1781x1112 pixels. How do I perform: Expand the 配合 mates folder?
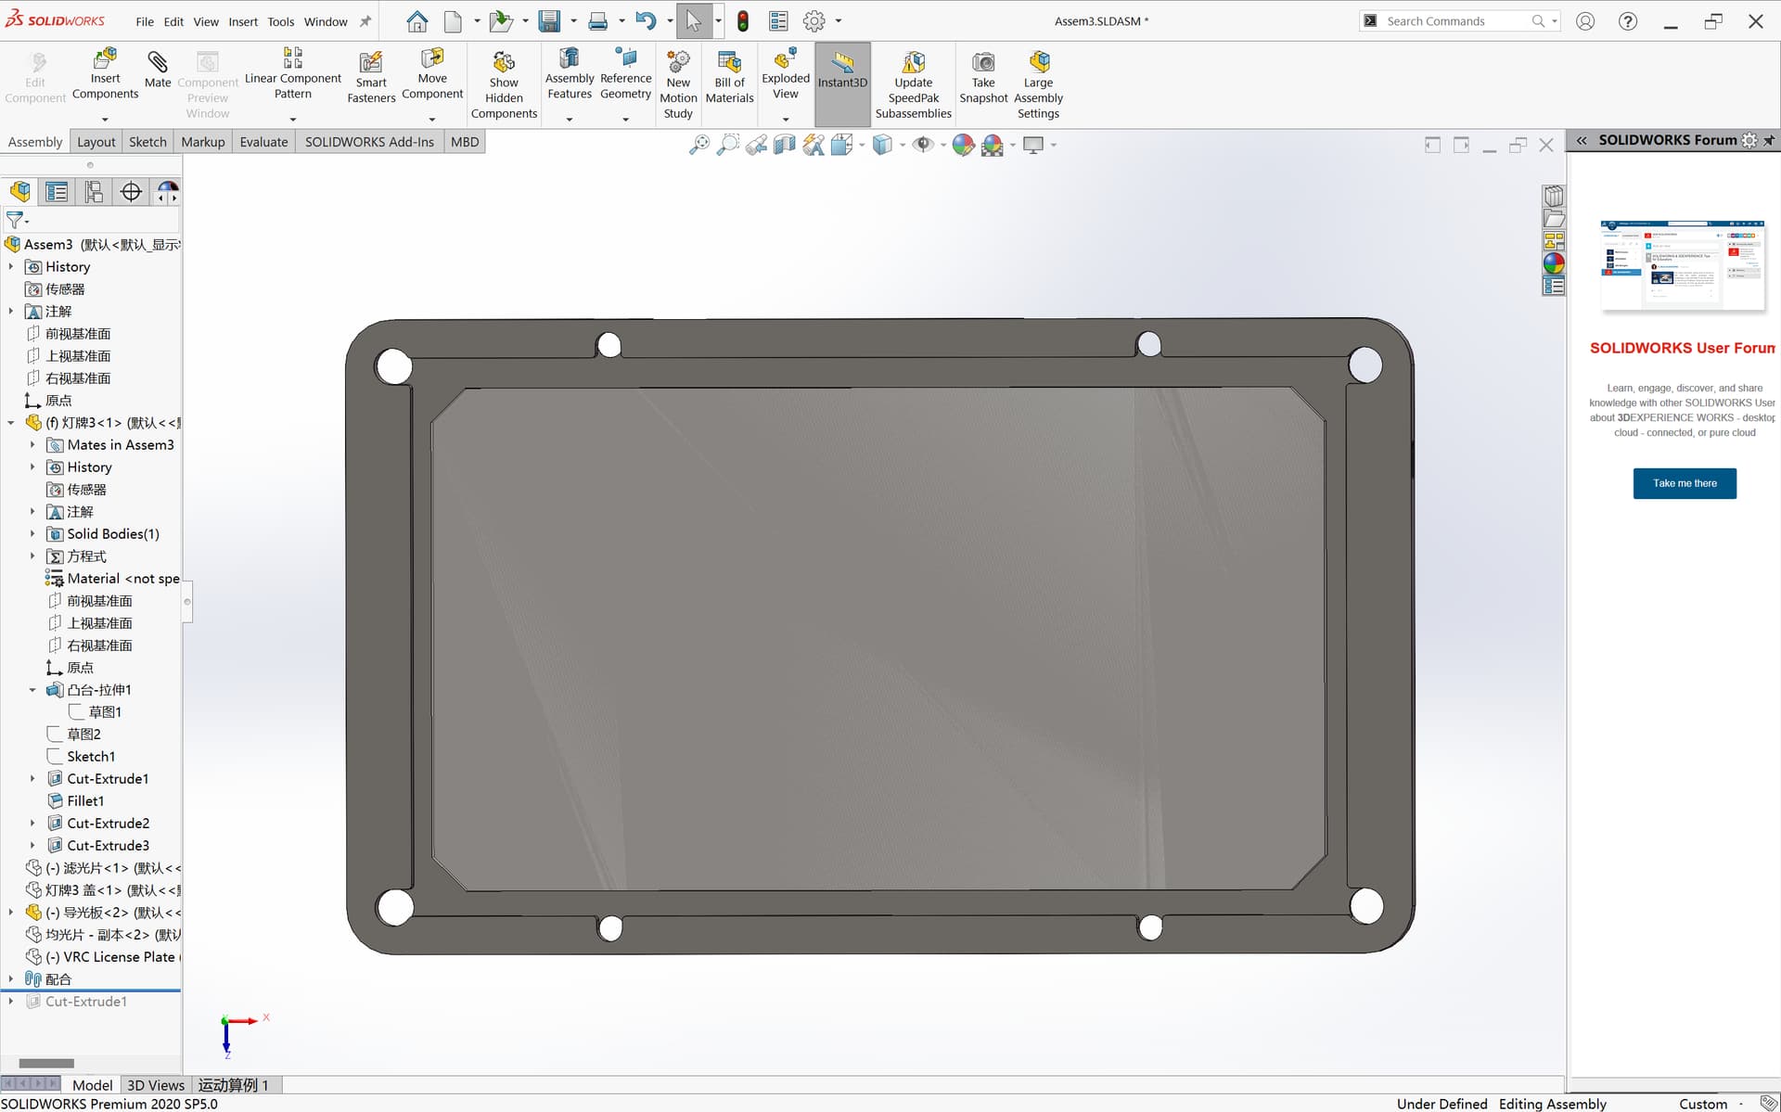11,979
